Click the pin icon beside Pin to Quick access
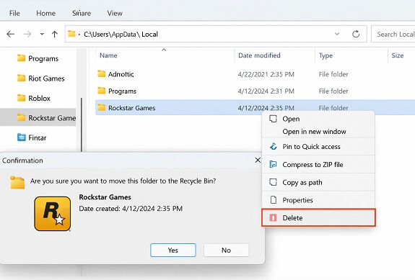This screenshot has height=280, width=415. tap(273, 146)
